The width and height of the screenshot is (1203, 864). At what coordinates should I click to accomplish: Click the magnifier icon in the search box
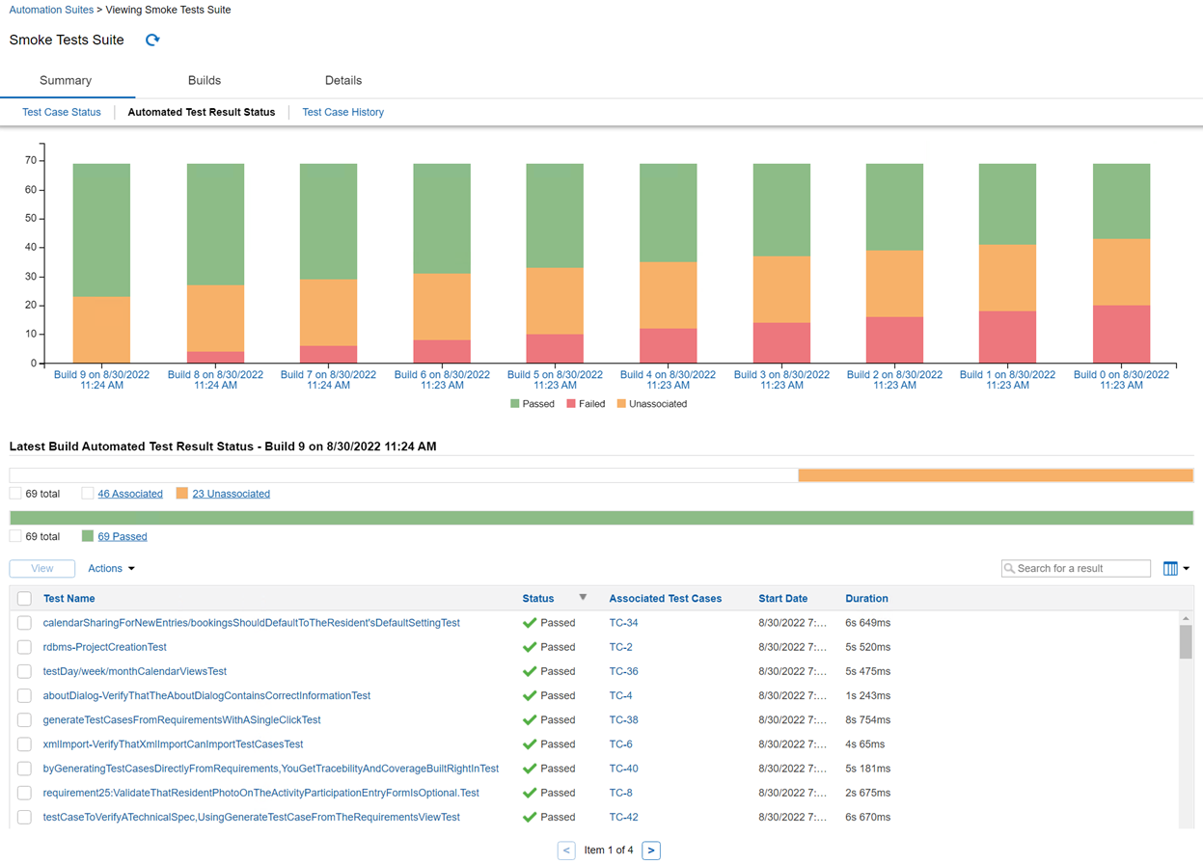pos(1009,569)
